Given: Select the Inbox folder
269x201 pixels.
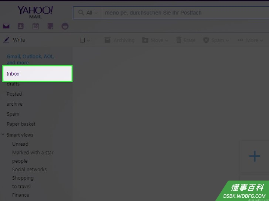Looking at the screenshot, I should [x=37, y=74].
